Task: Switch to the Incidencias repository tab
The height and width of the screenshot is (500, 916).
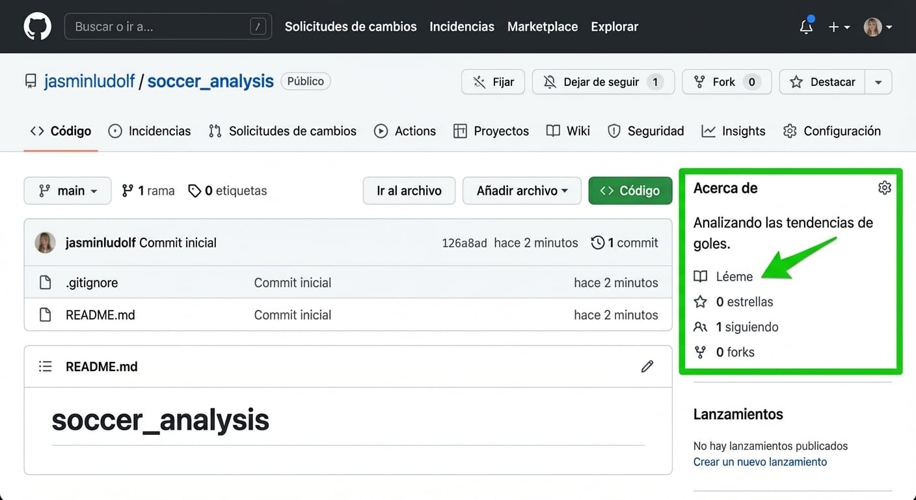Action: click(x=150, y=131)
